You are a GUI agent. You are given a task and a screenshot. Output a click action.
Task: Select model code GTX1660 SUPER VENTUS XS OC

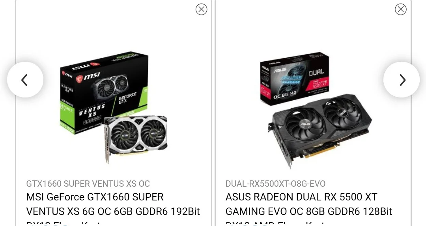tap(88, 184)
